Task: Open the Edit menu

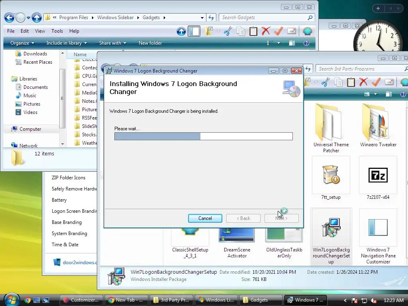Action: [x=25, y=31]
